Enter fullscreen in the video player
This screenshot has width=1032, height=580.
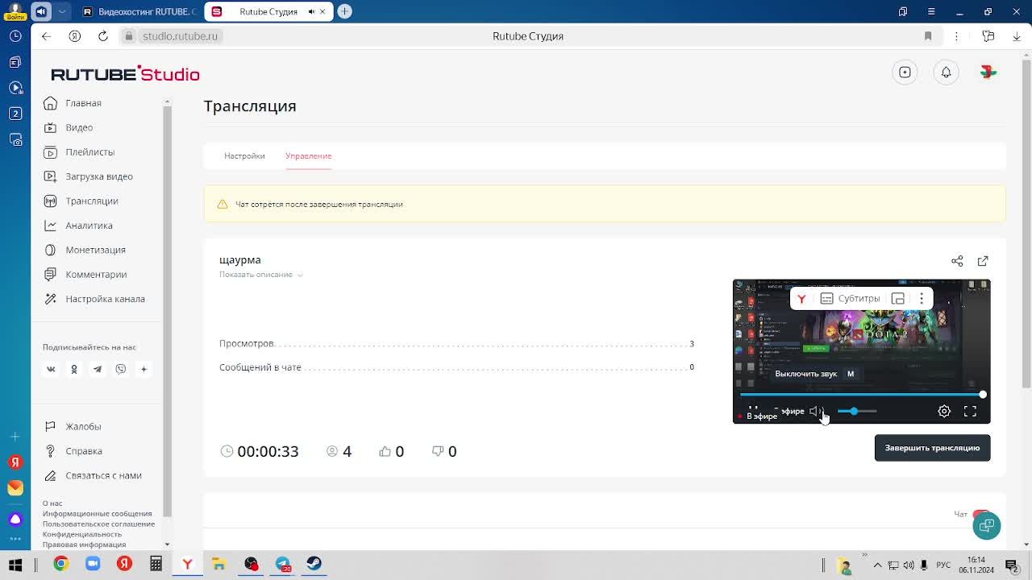coord(970,412)
